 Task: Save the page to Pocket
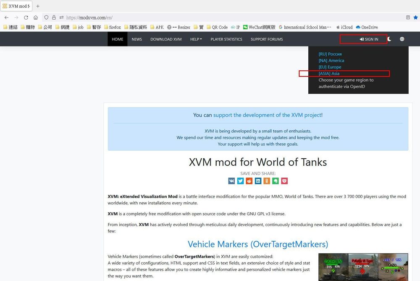(x=284, y=181)
